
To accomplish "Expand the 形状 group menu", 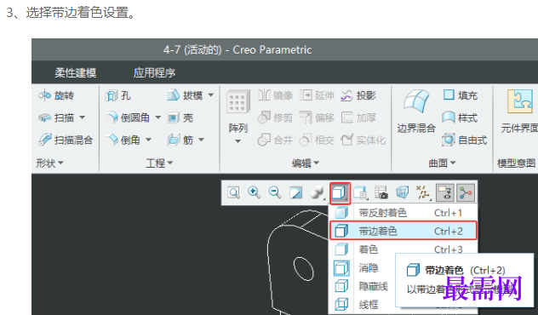I will 49,163.
